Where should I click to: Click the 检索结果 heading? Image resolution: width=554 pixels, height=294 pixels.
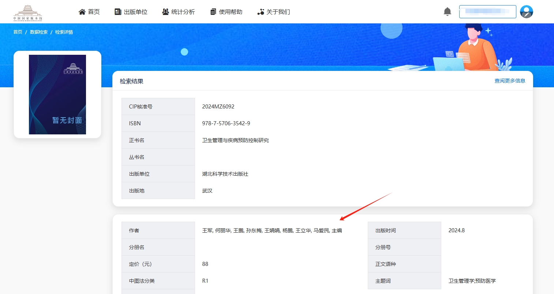click(x=132, y=81)
